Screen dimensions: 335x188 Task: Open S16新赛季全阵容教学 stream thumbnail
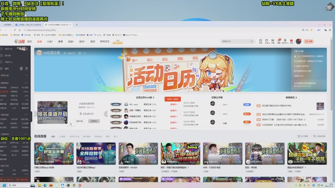coord(96,153)
